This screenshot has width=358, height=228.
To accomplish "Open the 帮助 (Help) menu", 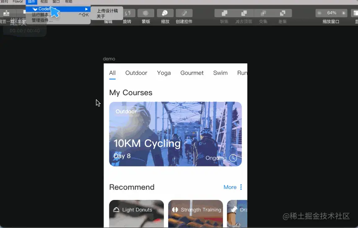I will coord(69,2).
